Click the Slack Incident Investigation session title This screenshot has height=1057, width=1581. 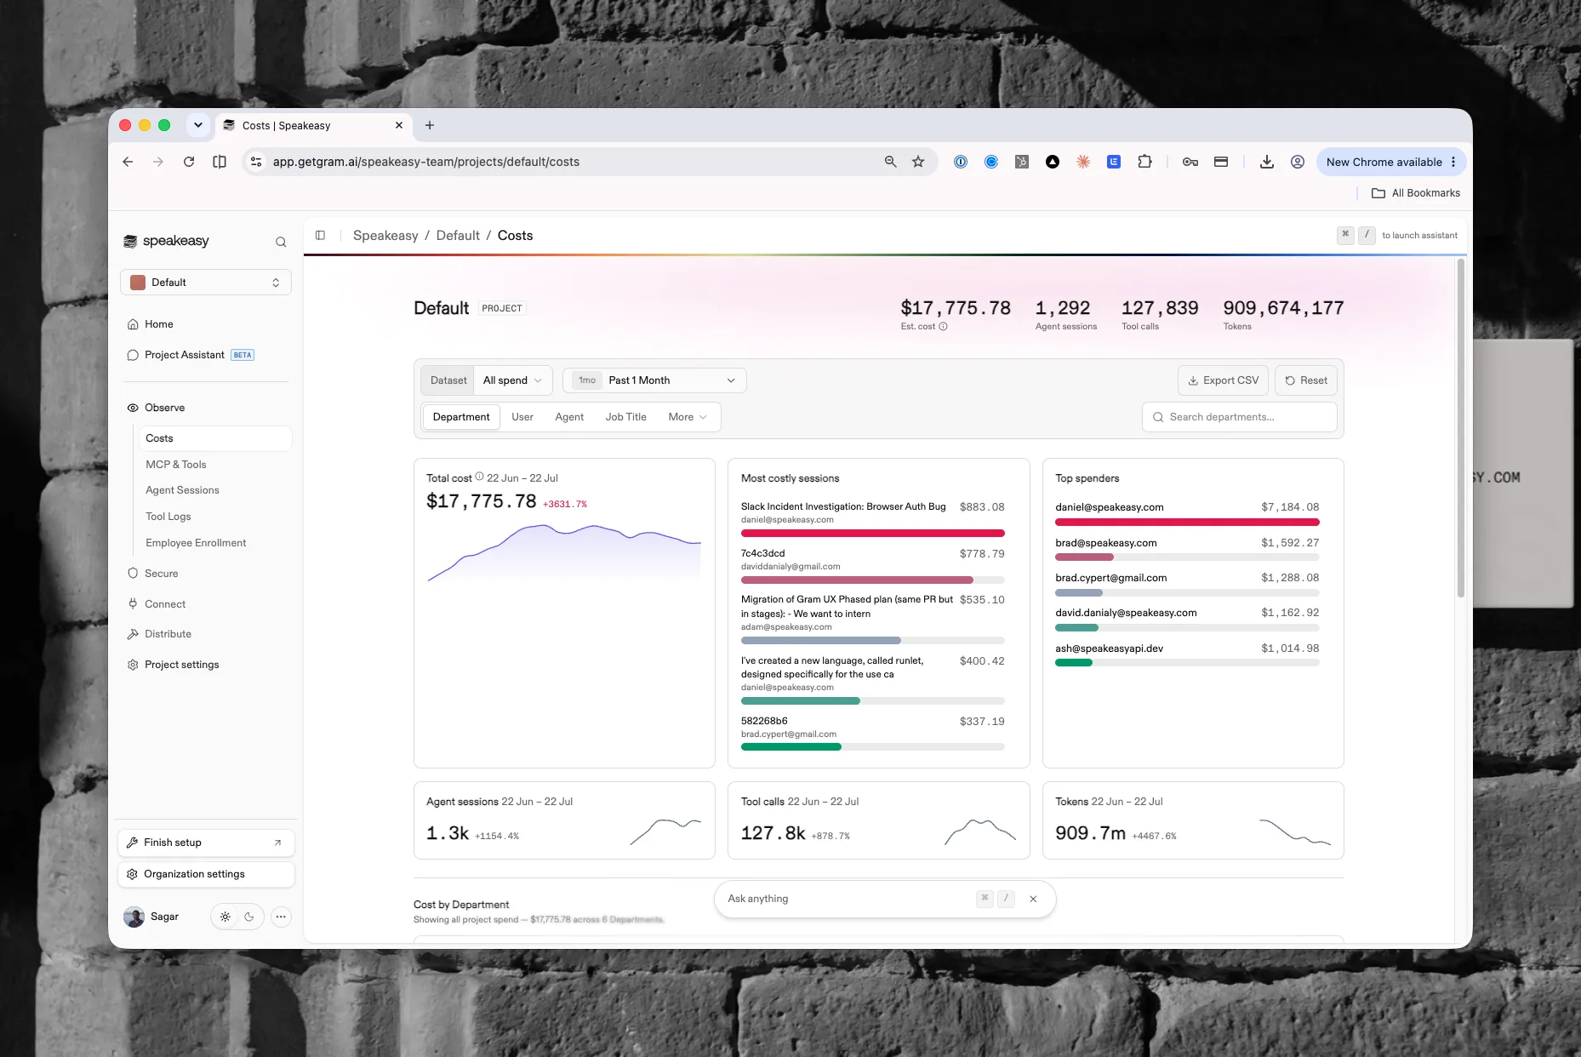coord(843,506)
